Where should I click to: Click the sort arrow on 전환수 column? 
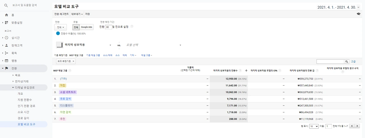point(246,70)
